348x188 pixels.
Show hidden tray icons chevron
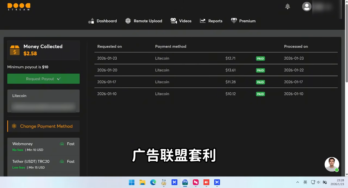(297, 182)
